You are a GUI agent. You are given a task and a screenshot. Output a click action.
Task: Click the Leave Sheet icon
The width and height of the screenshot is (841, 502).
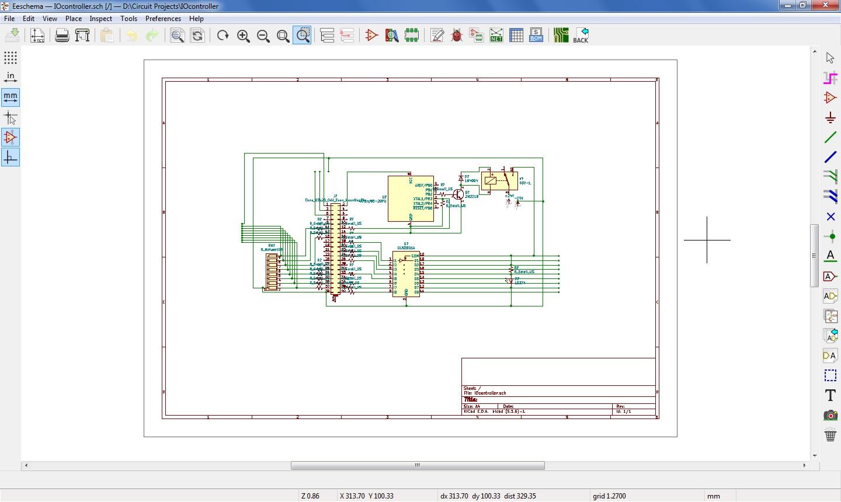point(347,35)
